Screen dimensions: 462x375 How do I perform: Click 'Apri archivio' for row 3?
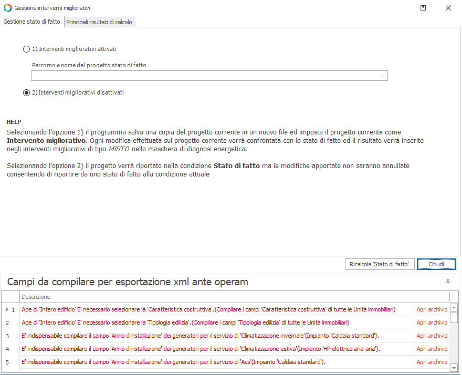click(432, 336)
